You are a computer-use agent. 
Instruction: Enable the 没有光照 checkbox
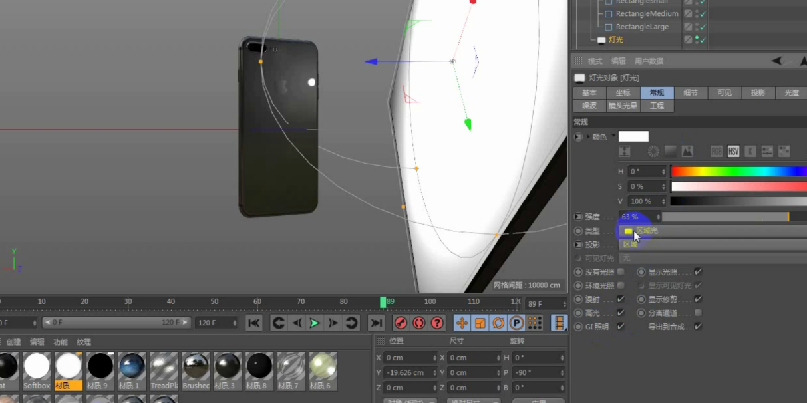click(621, 272)
